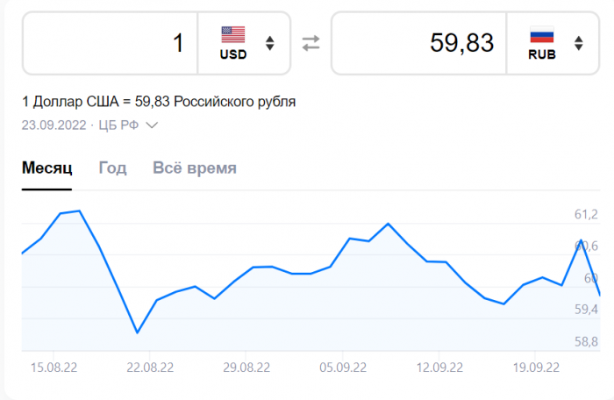Click the 12.09.22 date axis label
Image resolution: width=614 pixels, height=400 pixels.
click(x=439, y=368)
